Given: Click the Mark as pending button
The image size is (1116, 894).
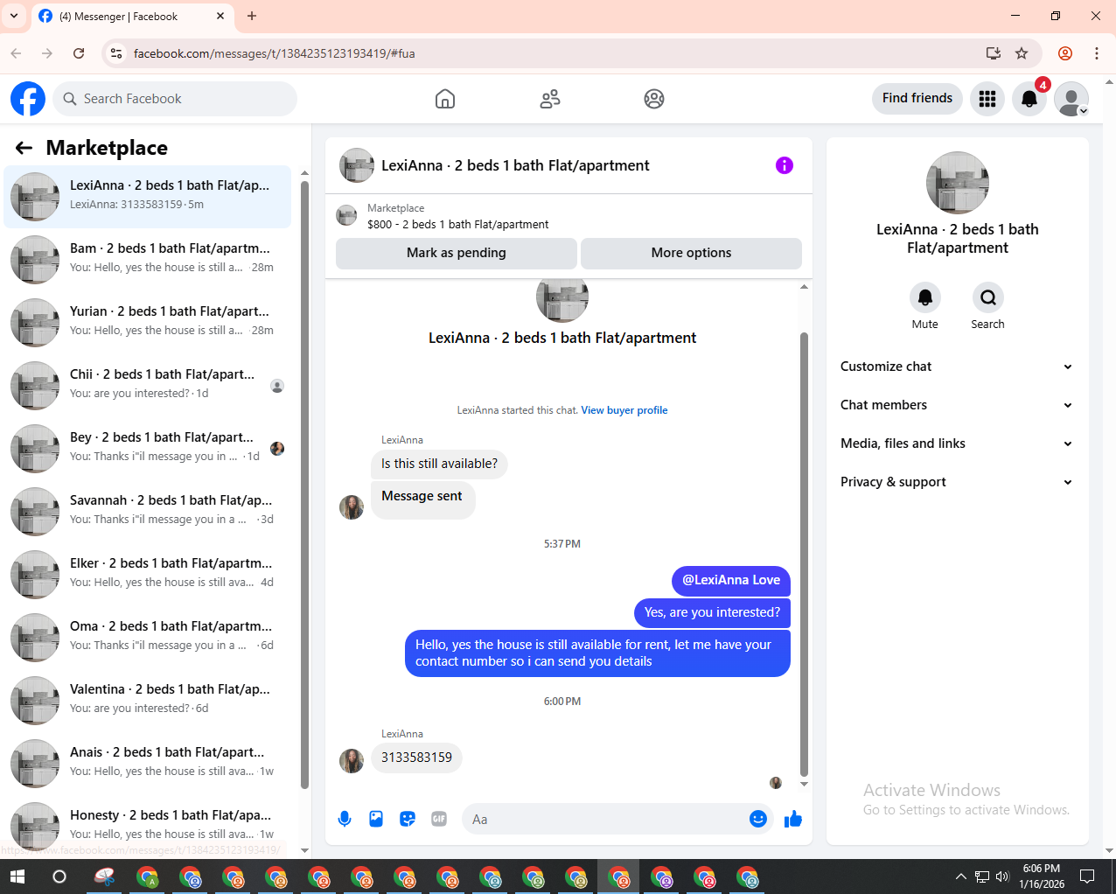Looking at the screenshot, I should [457, 253].
